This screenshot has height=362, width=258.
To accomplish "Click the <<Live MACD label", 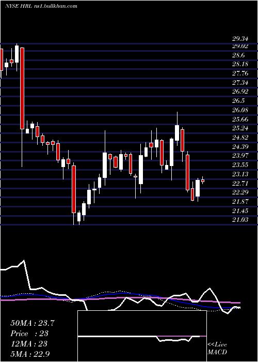I will [x=217, y=349].
